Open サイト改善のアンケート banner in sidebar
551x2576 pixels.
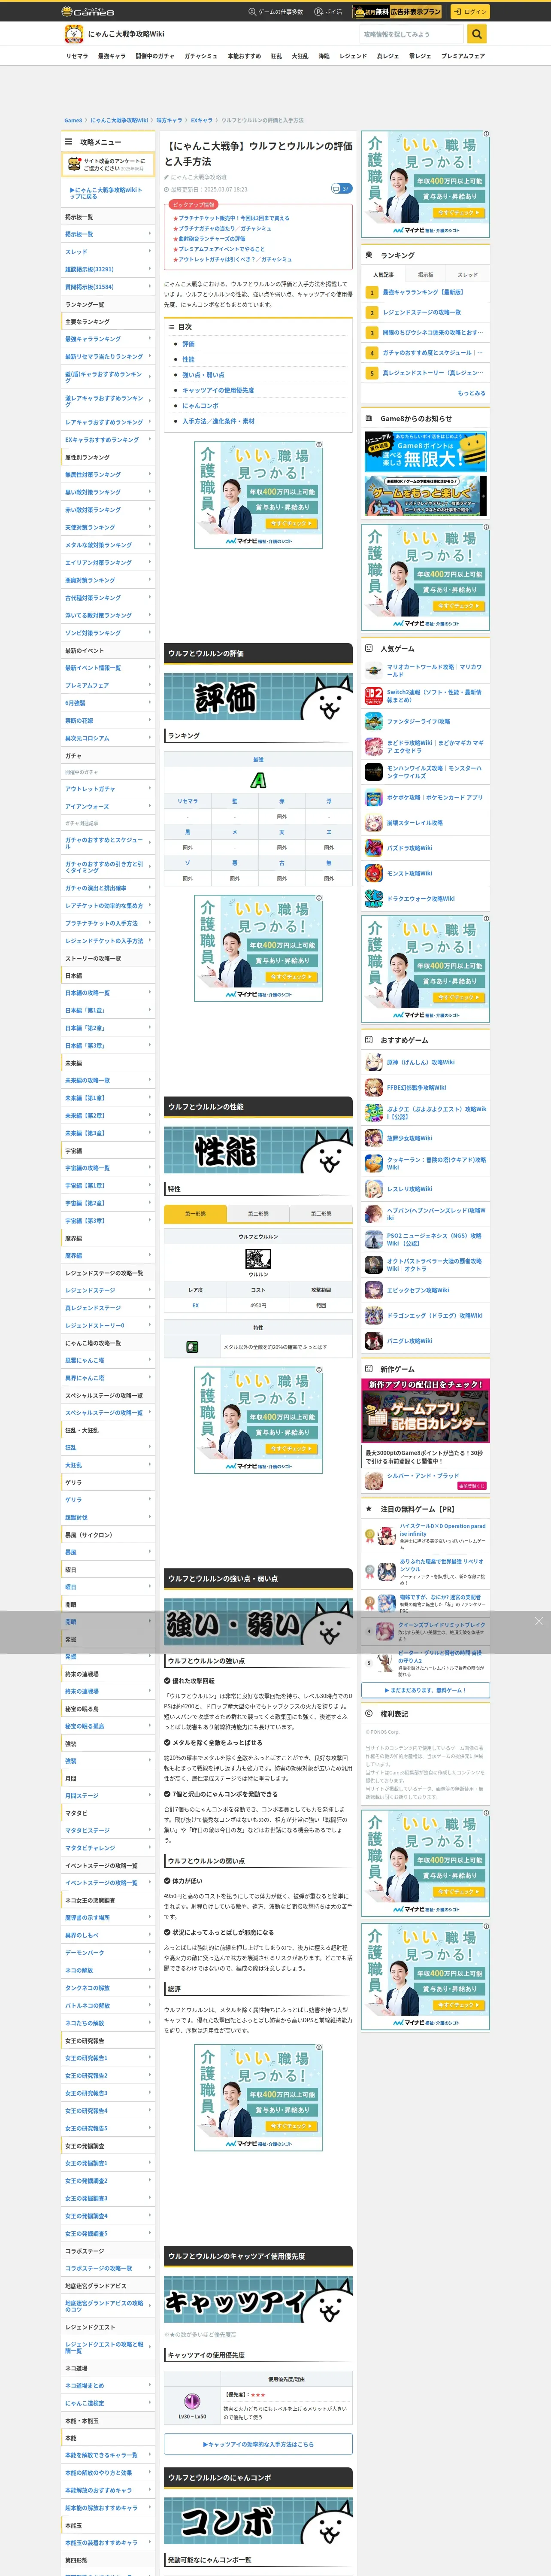click(109, 164)
